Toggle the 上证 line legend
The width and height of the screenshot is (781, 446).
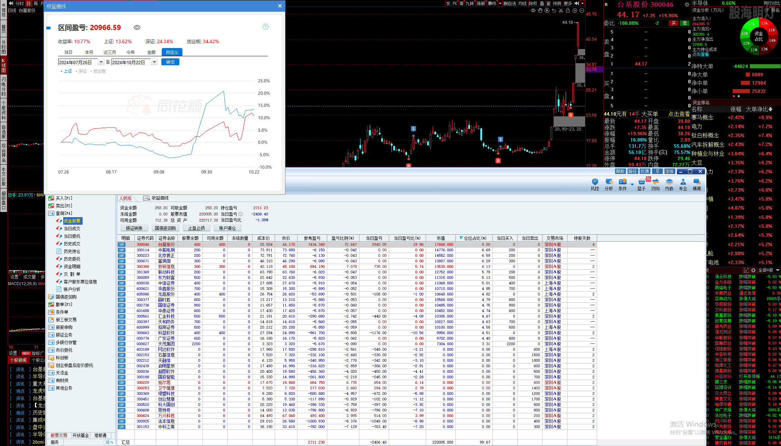click(66, 71)
